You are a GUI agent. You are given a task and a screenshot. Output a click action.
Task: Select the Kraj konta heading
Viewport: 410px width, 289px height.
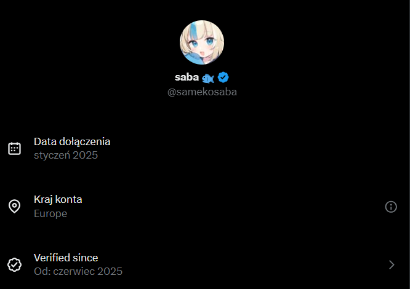[58, 199]
